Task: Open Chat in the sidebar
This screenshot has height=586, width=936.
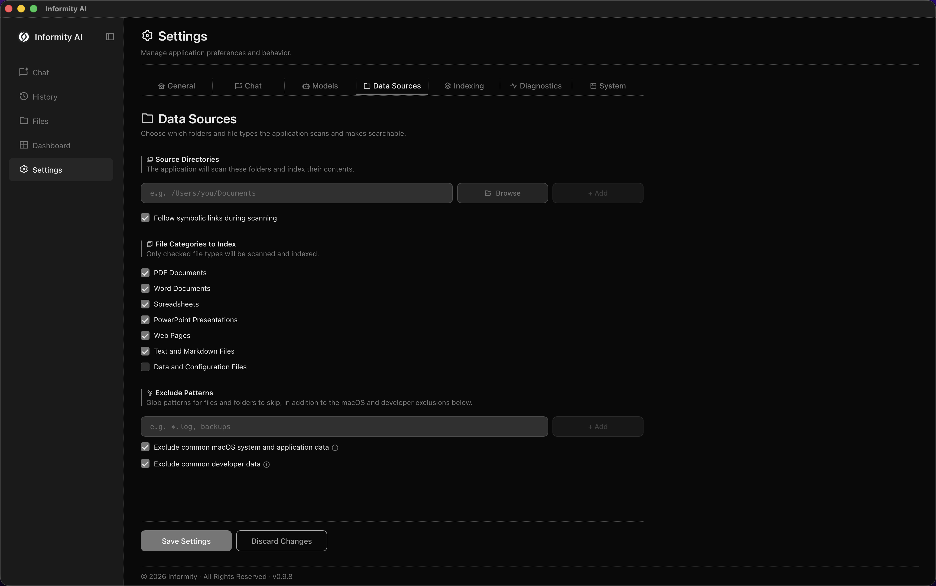Action: click(61, 73)
